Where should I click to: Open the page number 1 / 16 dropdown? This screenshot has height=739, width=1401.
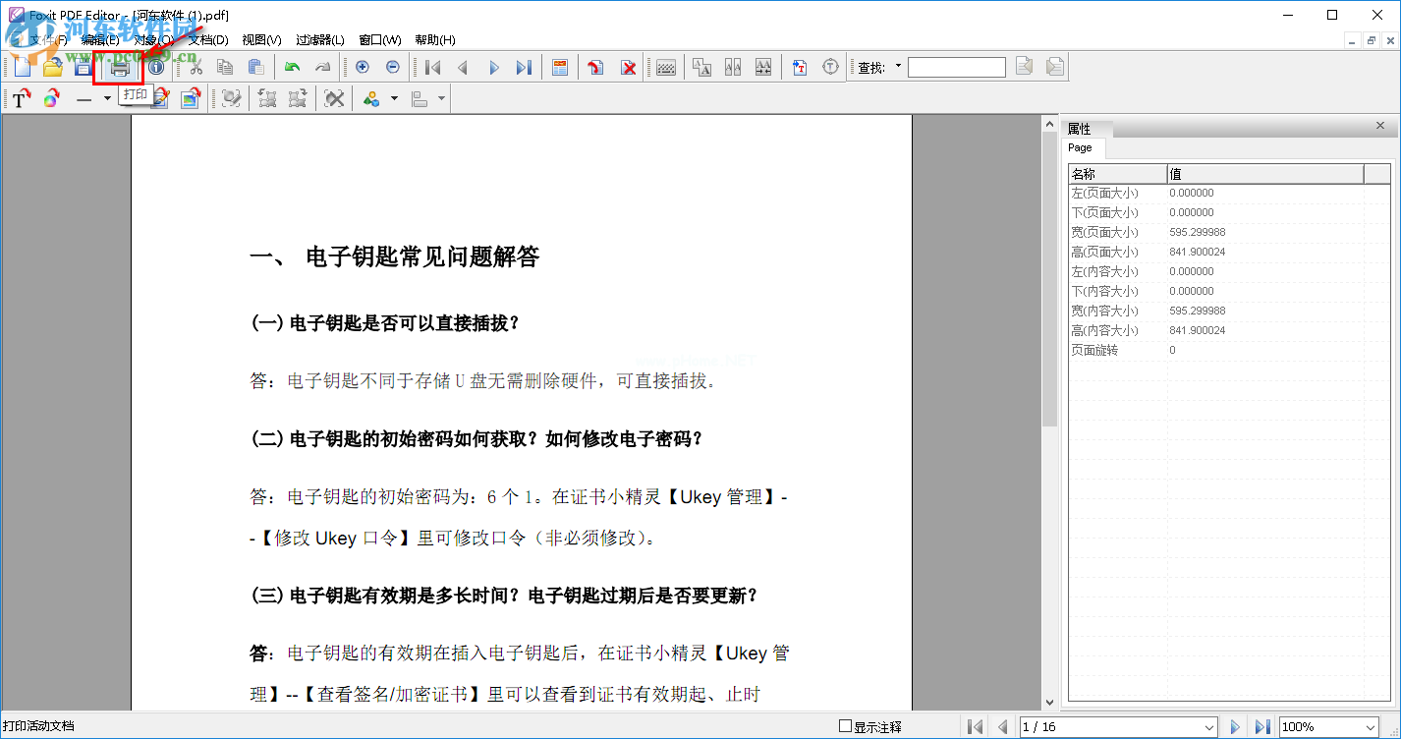[x=1209, y=726]
